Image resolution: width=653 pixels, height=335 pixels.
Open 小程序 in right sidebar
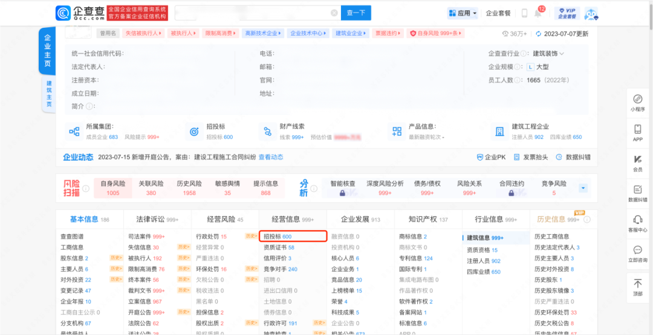coord(638,103)
